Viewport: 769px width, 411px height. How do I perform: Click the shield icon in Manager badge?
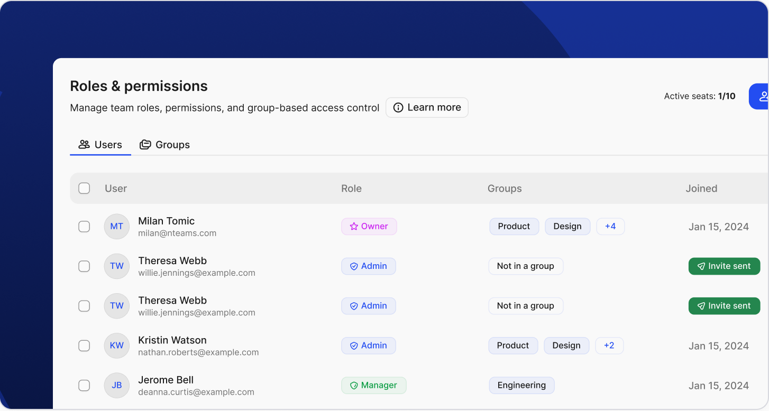(354, 386)
